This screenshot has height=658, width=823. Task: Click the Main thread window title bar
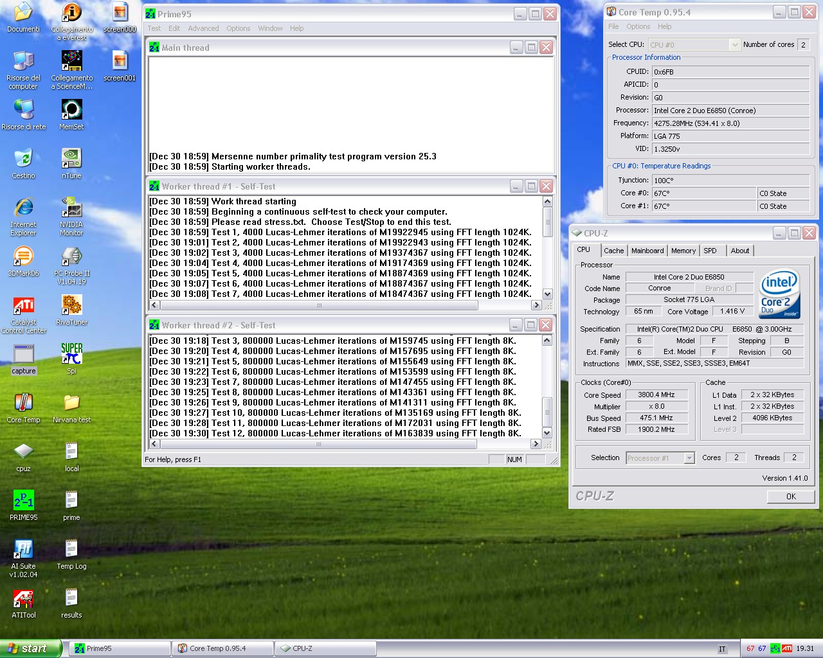point(350,48)
